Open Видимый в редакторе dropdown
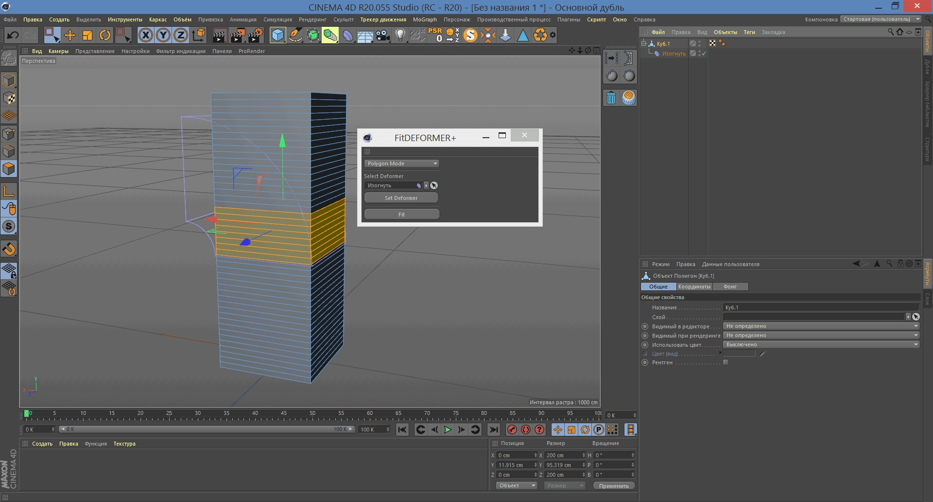The image size is (933, 502). pos(821,326)
